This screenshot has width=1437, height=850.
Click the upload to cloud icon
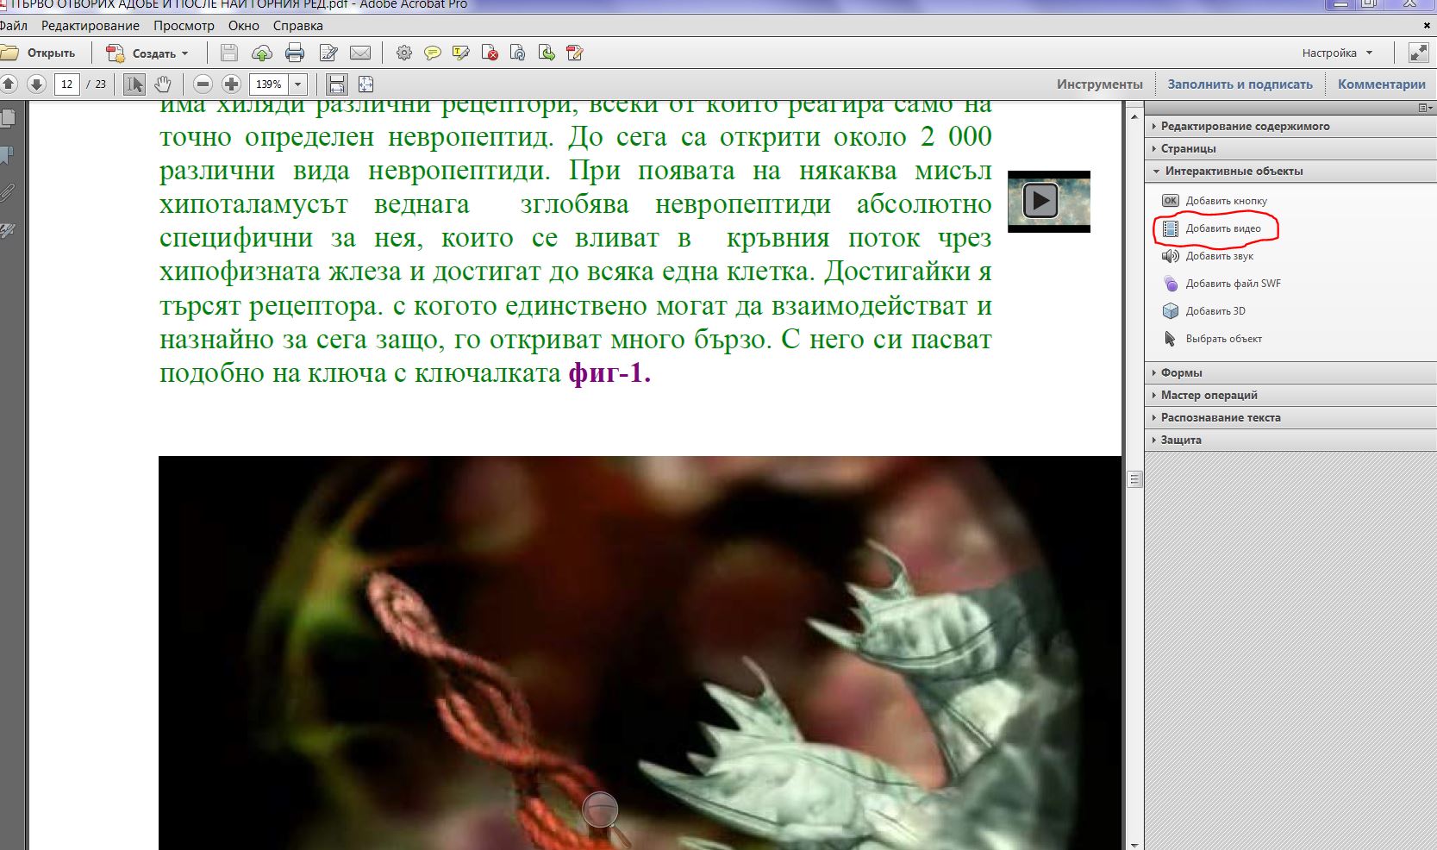tap(262, 53)
